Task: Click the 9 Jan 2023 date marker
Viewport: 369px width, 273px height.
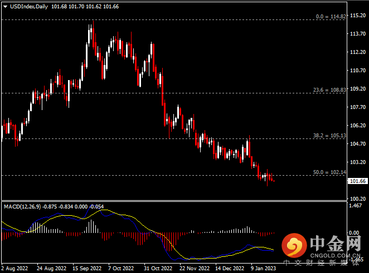Action: click(x=263, y=268)
